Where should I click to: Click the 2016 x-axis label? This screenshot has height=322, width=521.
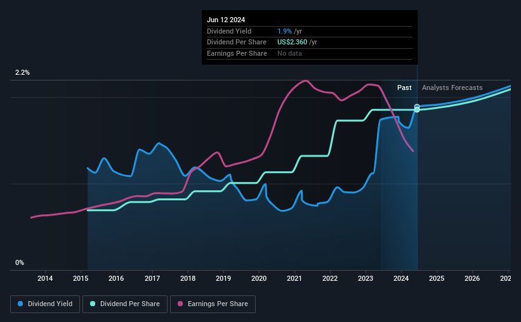coord(116,278)
